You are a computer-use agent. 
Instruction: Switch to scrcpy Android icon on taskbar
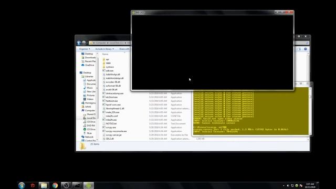coord(89,185)
